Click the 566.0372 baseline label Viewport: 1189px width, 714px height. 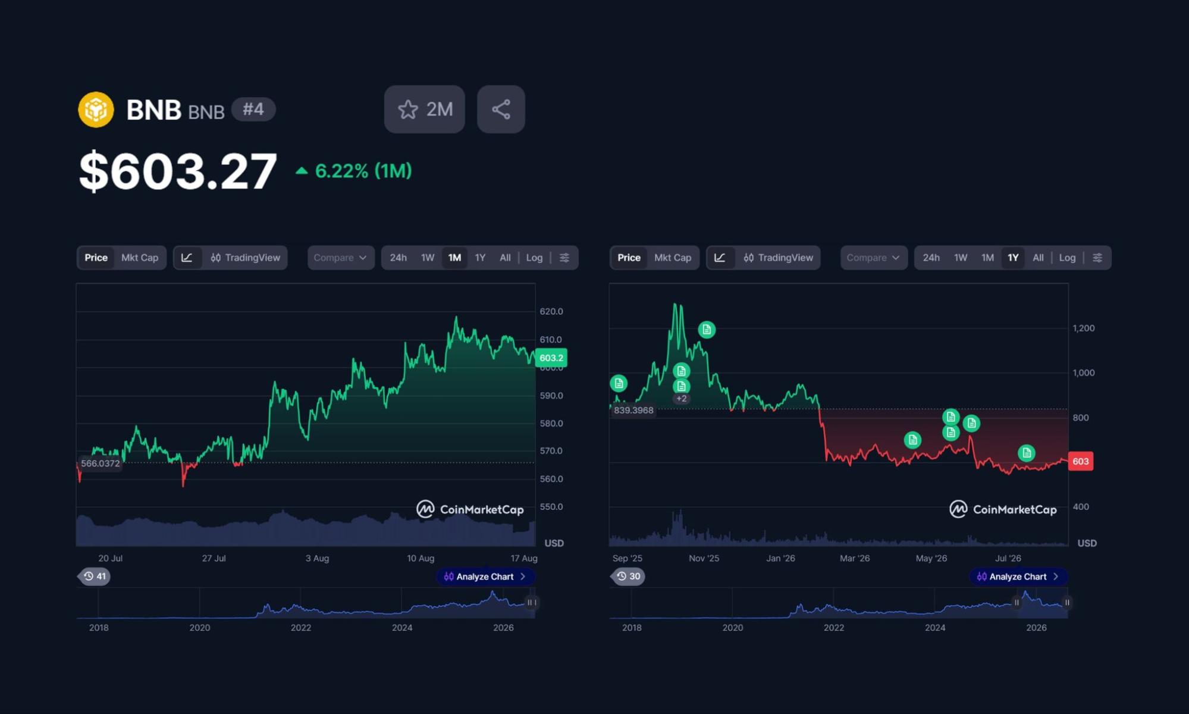click(100, 464)
